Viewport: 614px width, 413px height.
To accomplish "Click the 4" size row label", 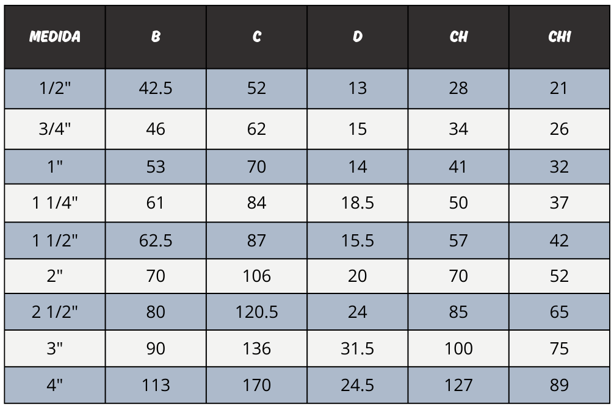I will (55, 385).
